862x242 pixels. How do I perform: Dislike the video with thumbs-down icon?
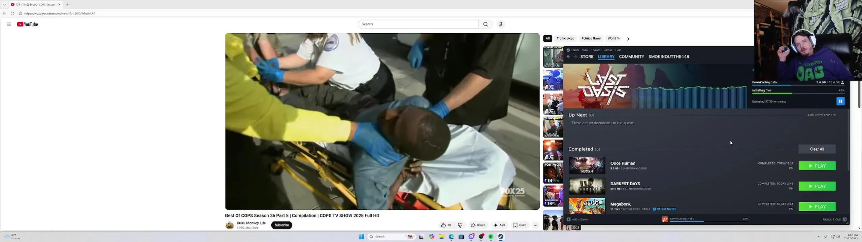[x=460, y=225]
